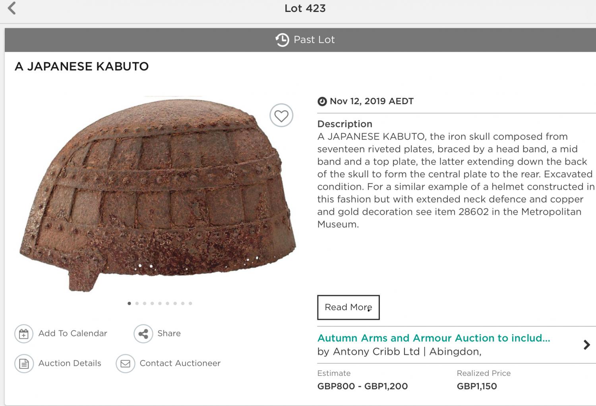Click the Add To Calendar label
The height and width of the screenshot is (406, 596).
coord(73,334)
